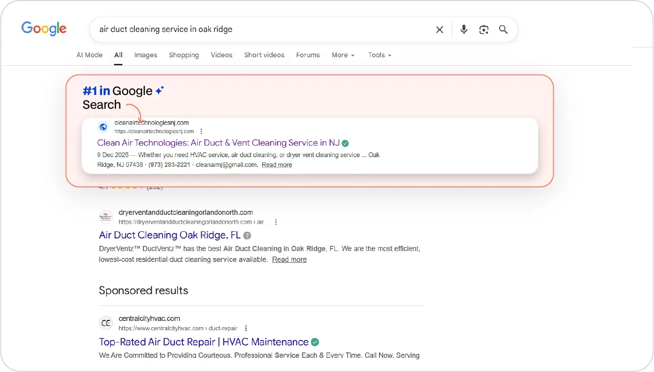Expand the More dropdown in search filters
The width and height of the screenshot is (654, 372).
343,55
